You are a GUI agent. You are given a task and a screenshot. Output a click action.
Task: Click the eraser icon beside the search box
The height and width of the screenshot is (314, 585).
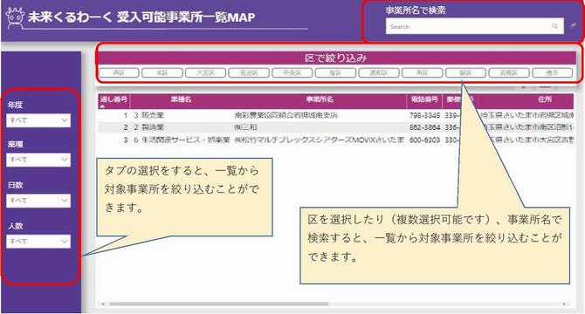[573, 25]
